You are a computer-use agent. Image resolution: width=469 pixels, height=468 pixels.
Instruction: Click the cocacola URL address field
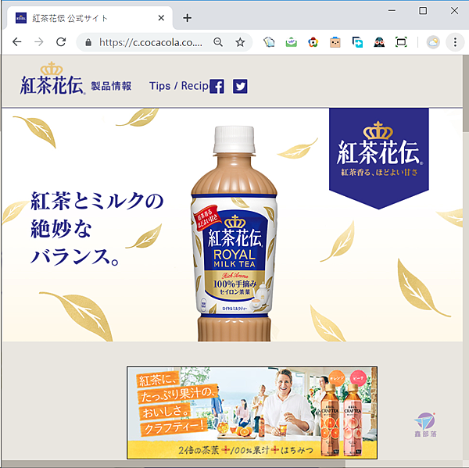[150, 42]
